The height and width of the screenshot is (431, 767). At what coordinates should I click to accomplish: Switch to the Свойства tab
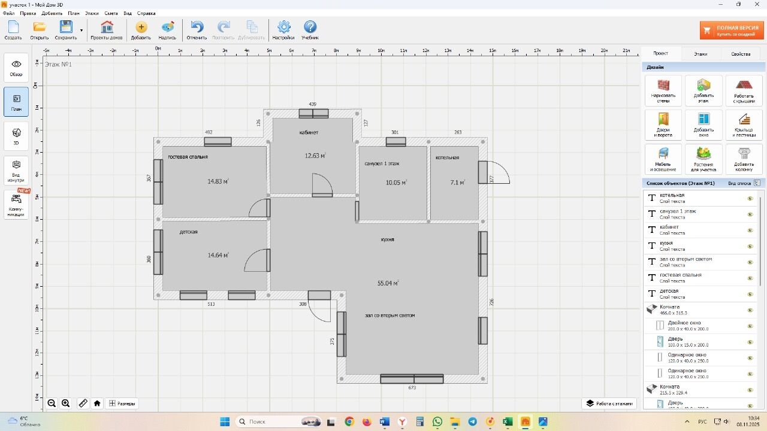pyautogui.click(x=741, y=54)
